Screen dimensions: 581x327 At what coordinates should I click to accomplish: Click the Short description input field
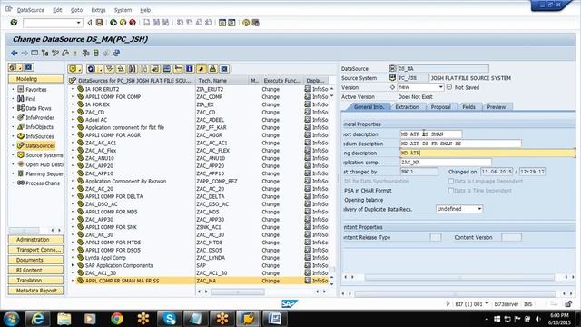point(431,134)
